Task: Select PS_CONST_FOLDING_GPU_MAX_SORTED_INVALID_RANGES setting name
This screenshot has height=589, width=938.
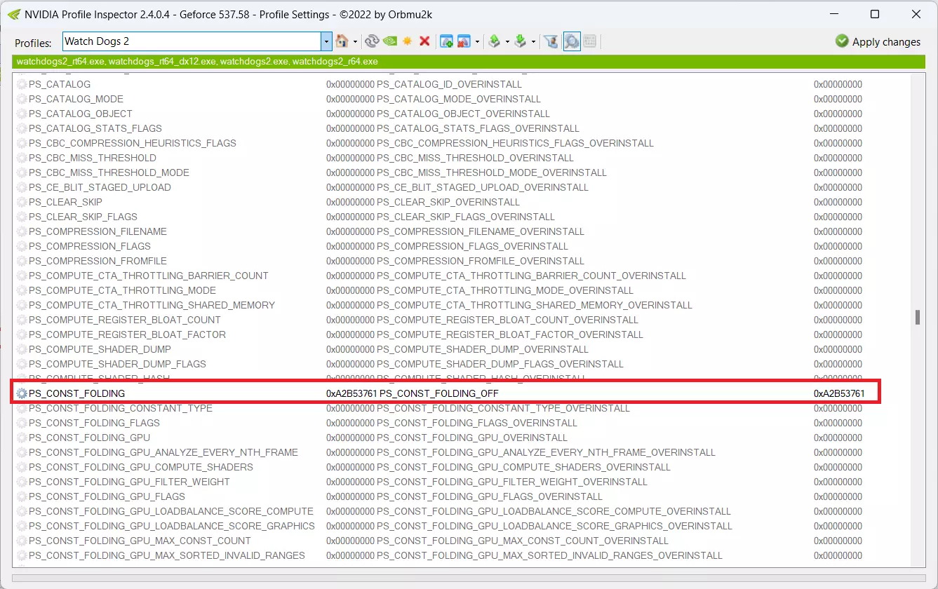Action: (167, 555)
